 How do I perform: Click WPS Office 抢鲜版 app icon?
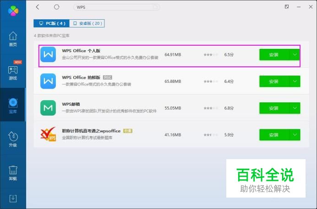click(48, 81)
